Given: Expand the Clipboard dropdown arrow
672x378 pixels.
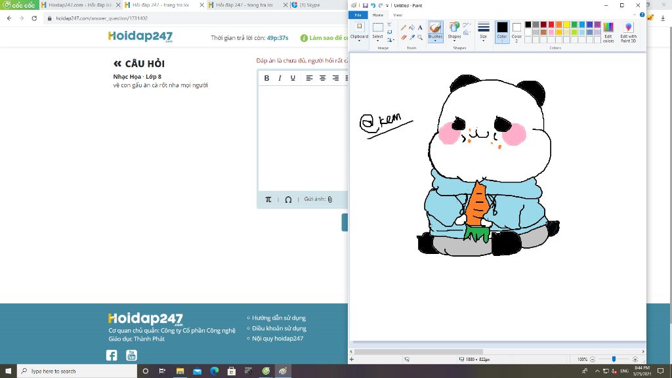Looking at the screenshot, I should pyautogui.click(x=359, y=41).
